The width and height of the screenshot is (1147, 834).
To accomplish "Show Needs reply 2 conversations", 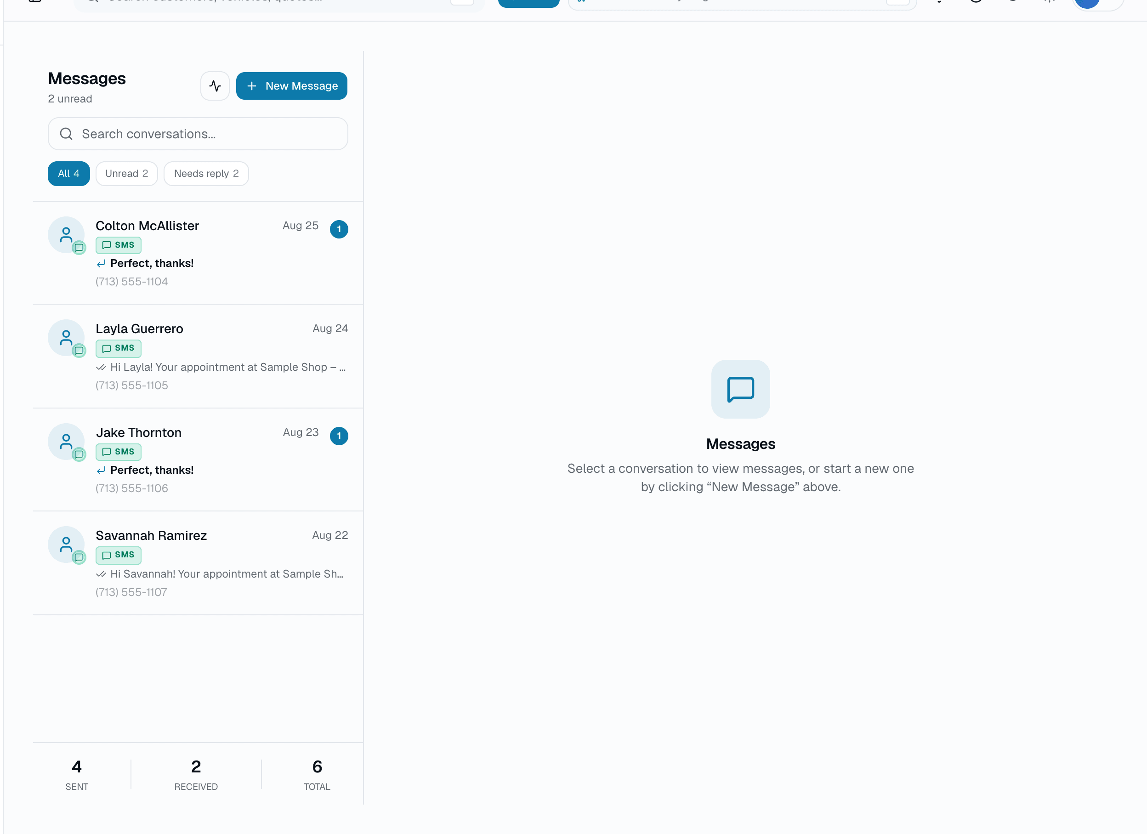I will point(206,174).
